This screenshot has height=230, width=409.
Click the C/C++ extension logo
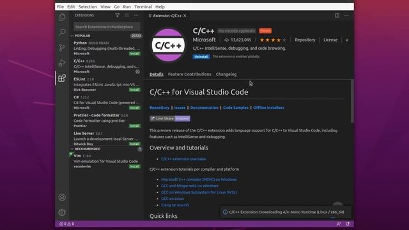click(168, 45)
